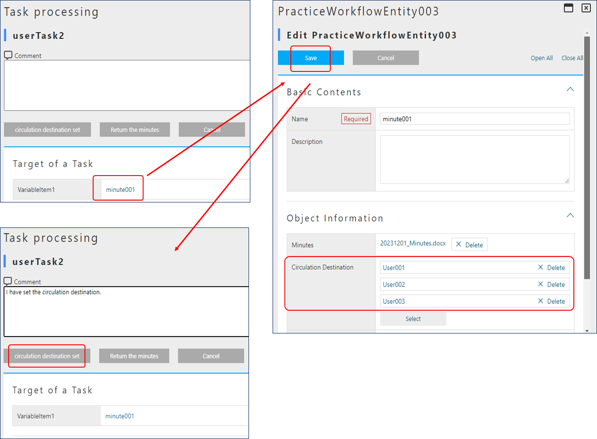
Task: Click the X icon on the User001 row
Action: (x=541, y=267)
